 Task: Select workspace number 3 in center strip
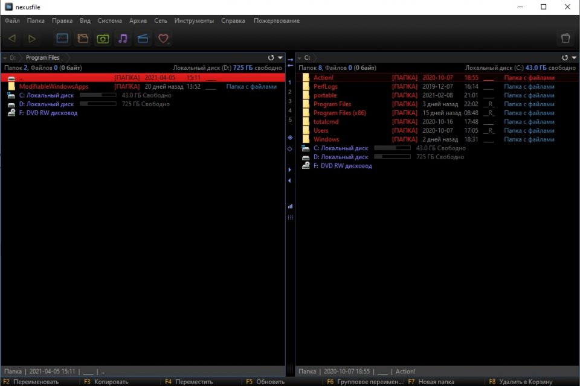coord(290,101)
